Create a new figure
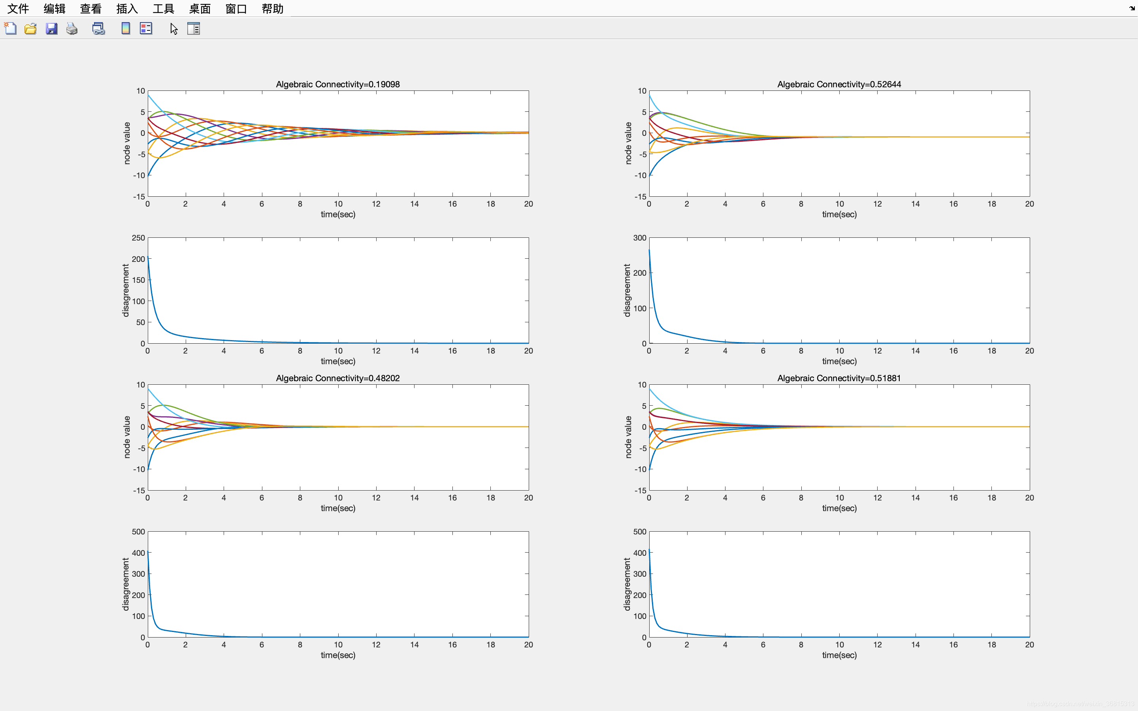Image resolution: width=1138 pixels, height=711 pixels. (x=10, y=28)
